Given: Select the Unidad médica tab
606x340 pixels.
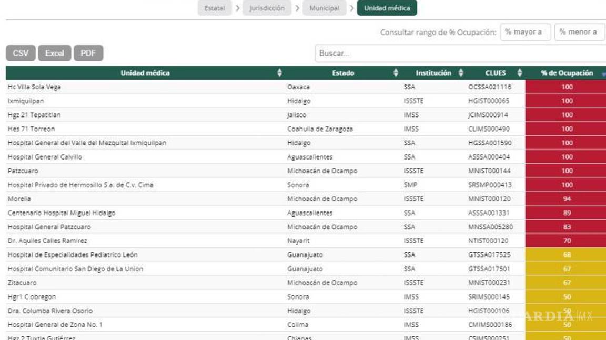Looking at the screenshot, I should (387, 8).
